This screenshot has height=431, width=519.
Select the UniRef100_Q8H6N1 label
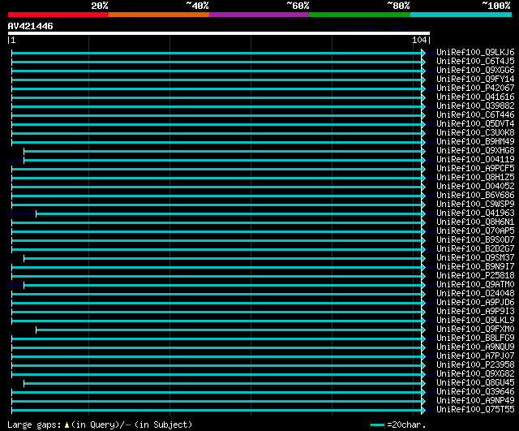pos(475,222)
